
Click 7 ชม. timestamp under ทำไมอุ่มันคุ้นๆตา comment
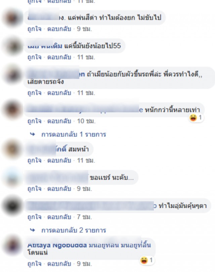coord(85,217)
